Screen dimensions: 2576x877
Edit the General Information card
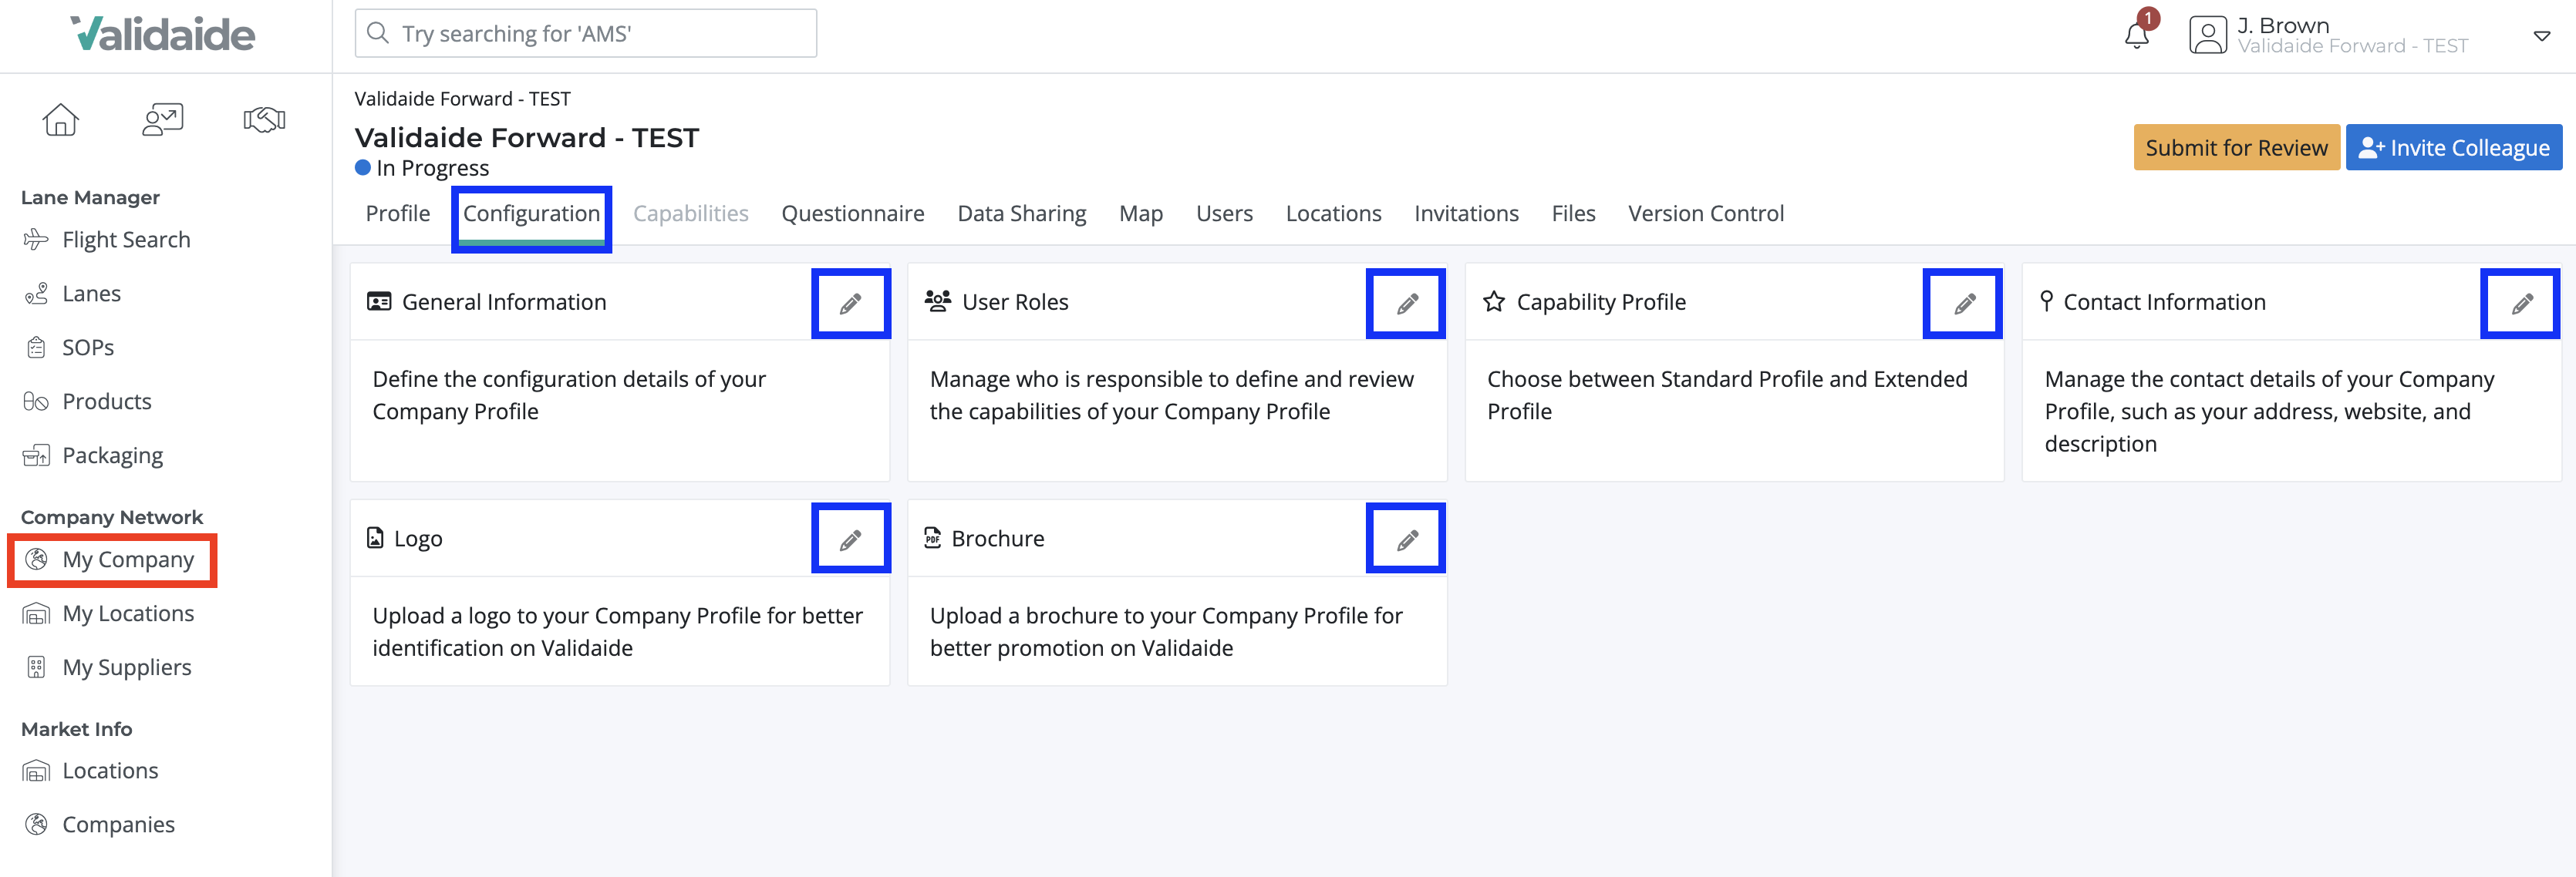click(x=851, y=304)
